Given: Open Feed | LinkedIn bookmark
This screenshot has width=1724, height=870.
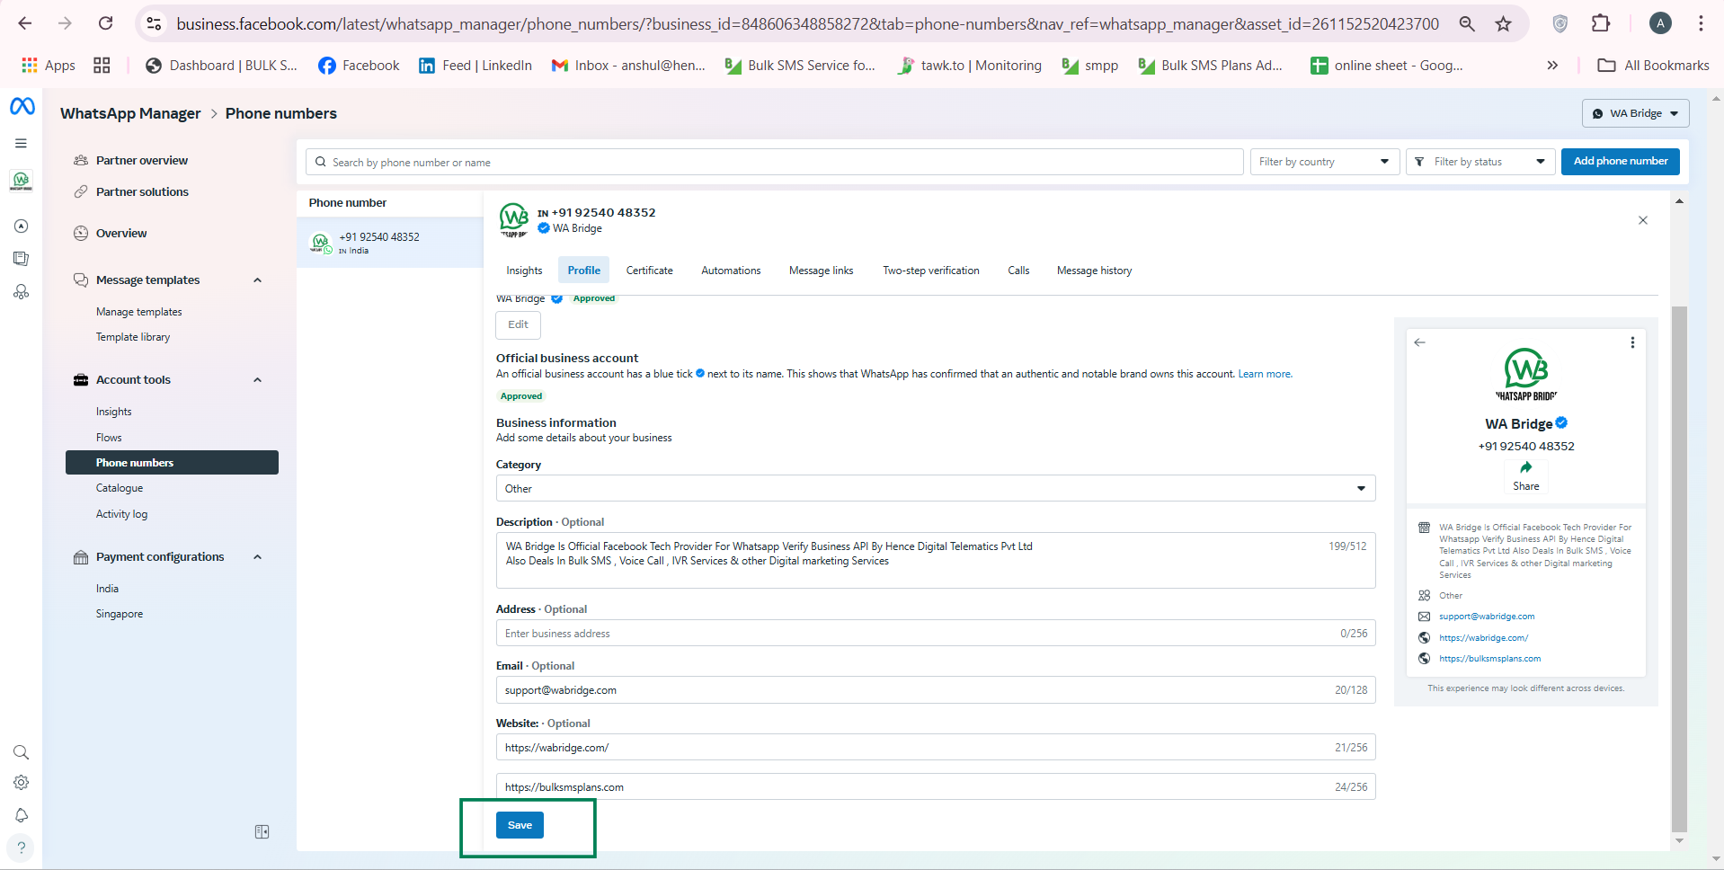Looking at the screenshot, I should pyautogui.click(x=475, y=66).
